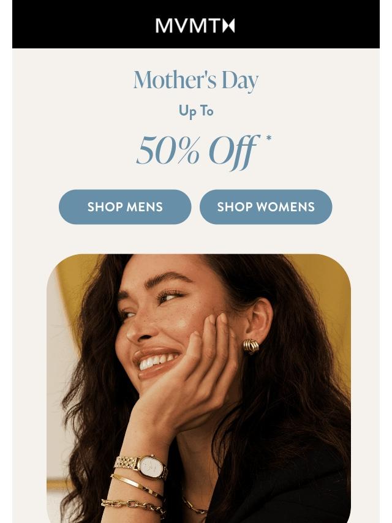Click the model's wavy dark hair on the right

[x=300, y=383]
